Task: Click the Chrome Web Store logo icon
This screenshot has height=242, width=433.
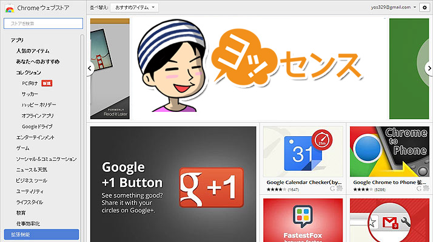Action: click(x=10, y=8)
